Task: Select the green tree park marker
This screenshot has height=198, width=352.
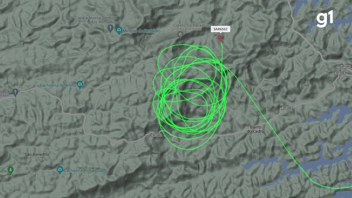Action: 11,170
